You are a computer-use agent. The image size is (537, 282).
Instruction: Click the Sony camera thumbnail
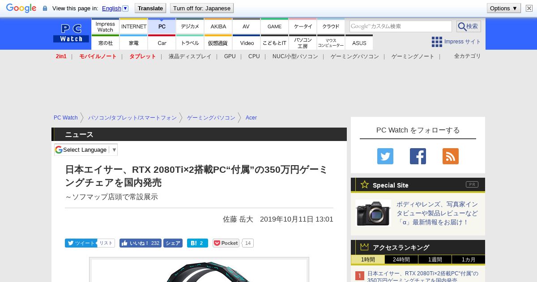(x=373, y=213)
